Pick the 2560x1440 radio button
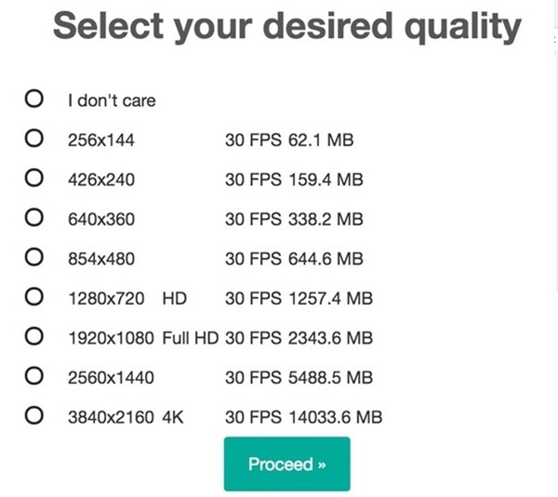Screen dimensions: 558x497 34,377
